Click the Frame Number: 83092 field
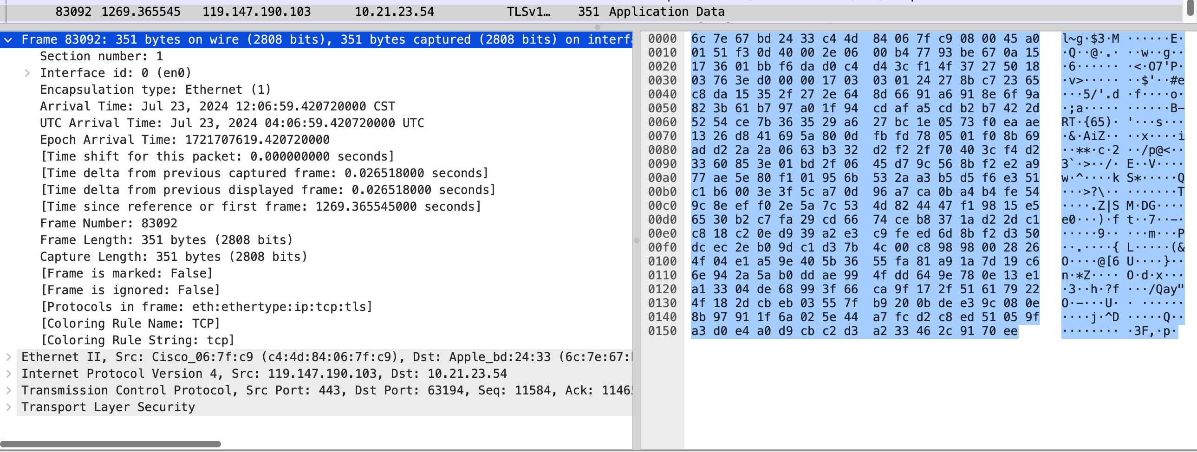This screenshot has height=452, width=1197. (x=109, y=223)
